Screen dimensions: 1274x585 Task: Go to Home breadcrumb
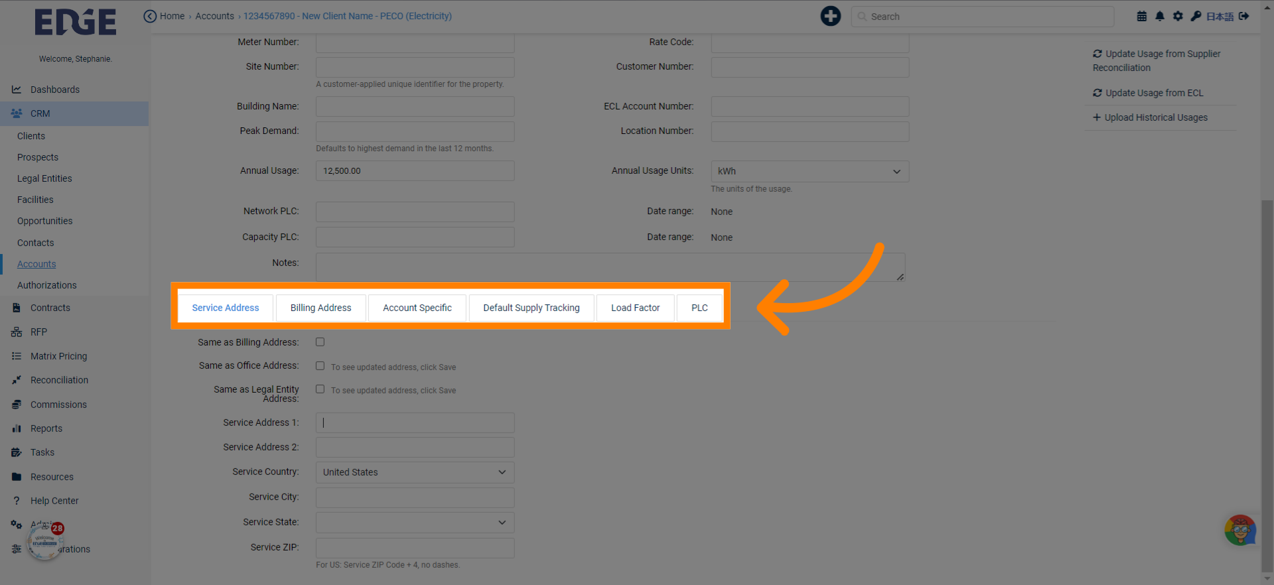click(172, 16)
